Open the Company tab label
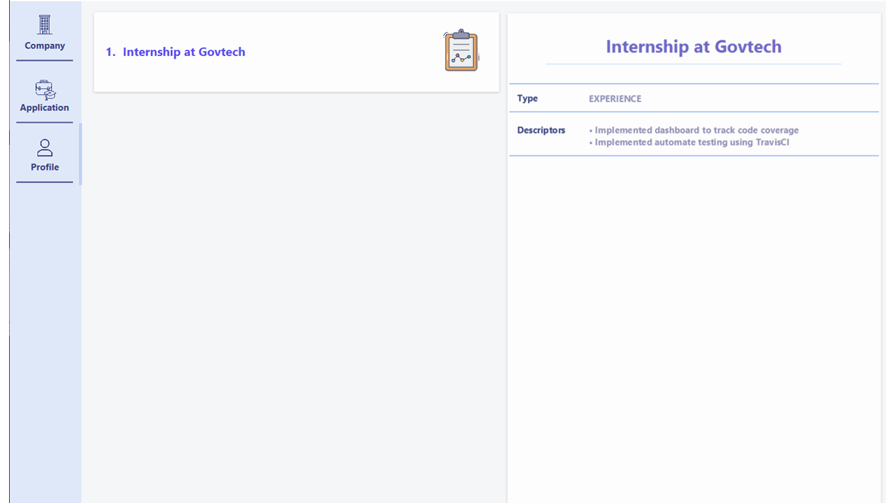The width and height of the screenshot is (895, 503). (45, 45)
